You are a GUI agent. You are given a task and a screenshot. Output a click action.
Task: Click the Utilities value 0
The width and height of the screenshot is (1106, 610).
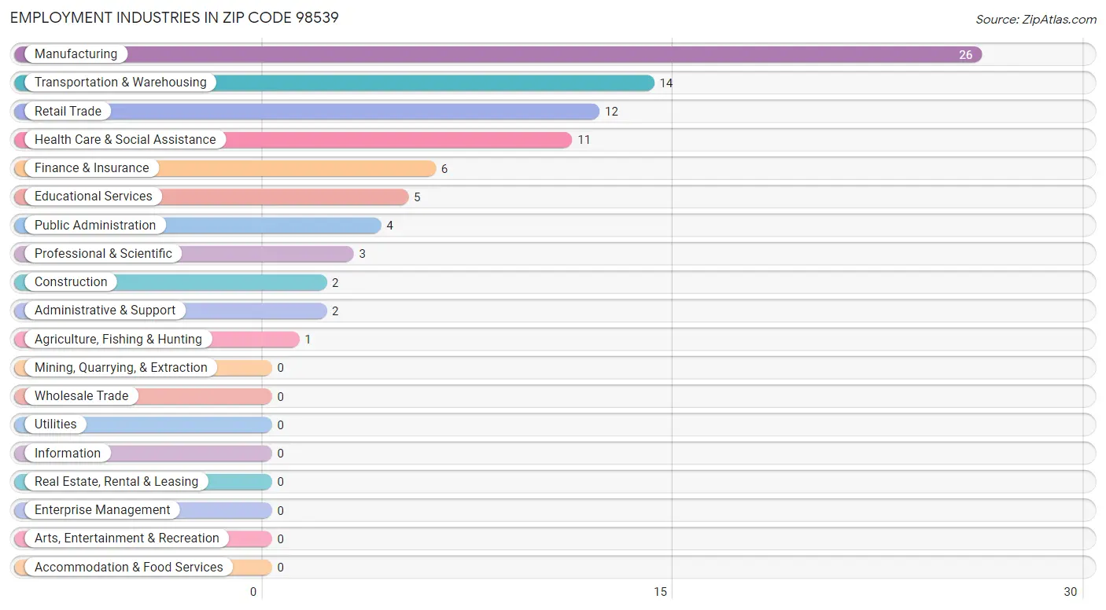click(280, 425)
